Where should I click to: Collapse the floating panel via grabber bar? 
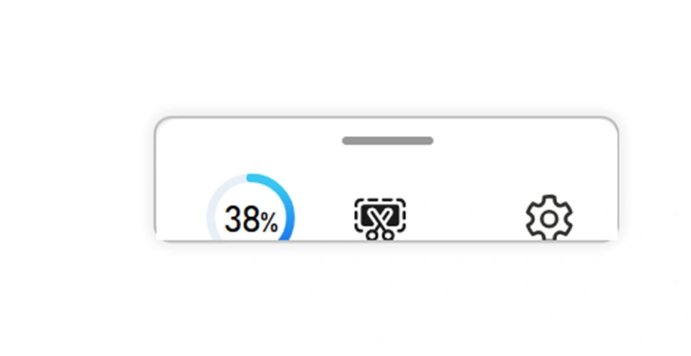point(388,141)
